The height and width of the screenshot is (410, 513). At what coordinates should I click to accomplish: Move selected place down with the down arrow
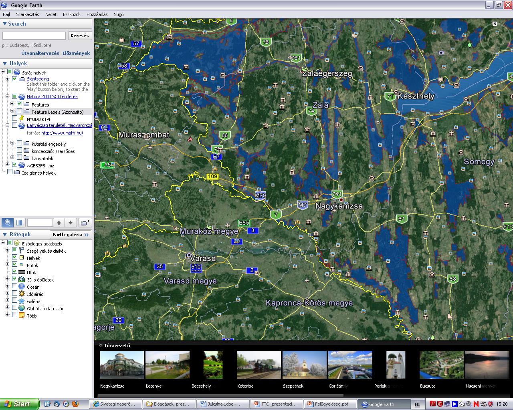pos(71,223)
